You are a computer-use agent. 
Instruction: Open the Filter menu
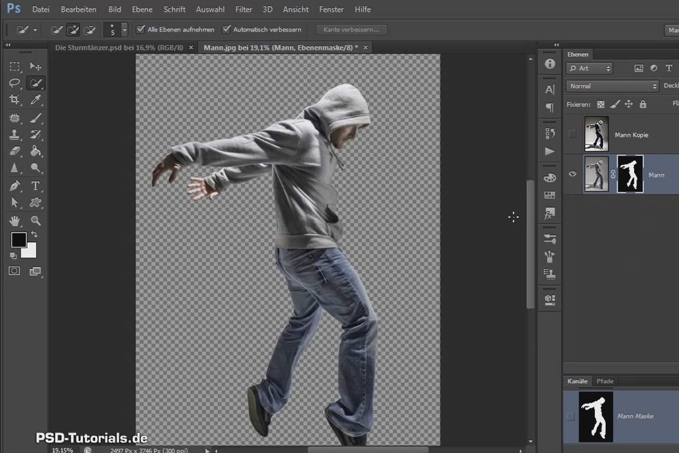tap(244, 10)
